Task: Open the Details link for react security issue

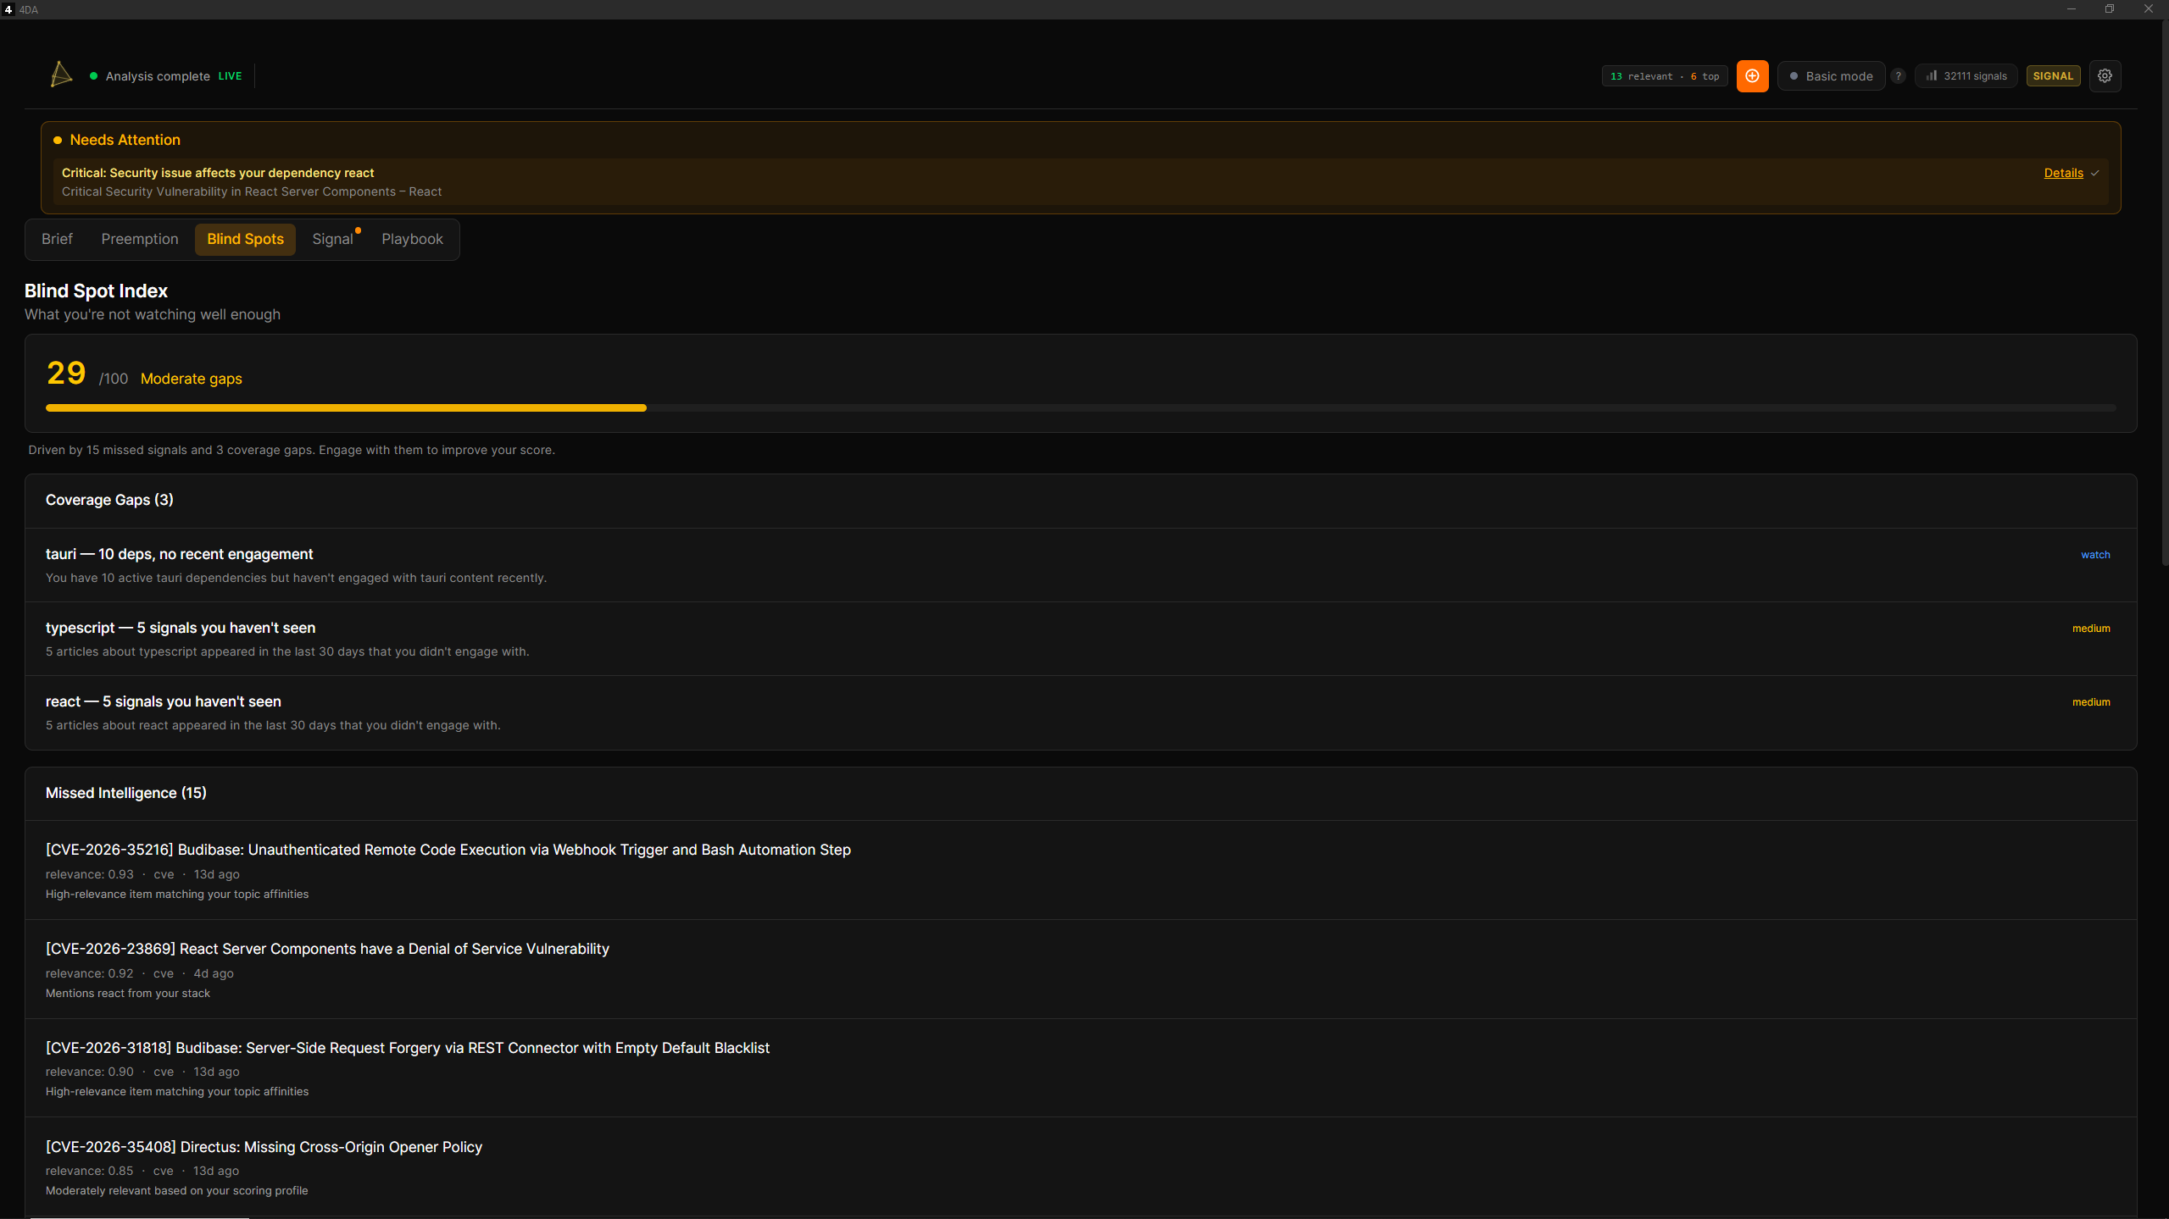Action: (2063, 173)
